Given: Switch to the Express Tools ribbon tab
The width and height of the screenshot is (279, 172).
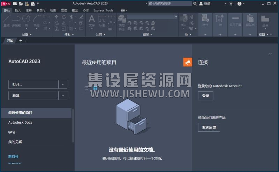Looking at the screenshot, I should click(103, 10).
